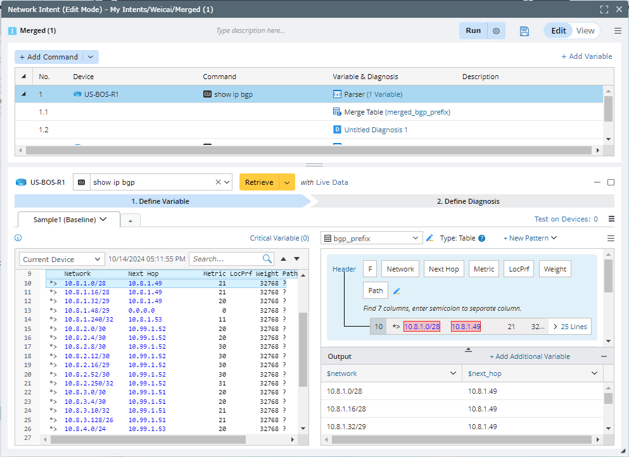Screen dimensions: 629x457
Task: Open the Current Device dropdown
Action: pyautogui.click(x=61, y=260)
